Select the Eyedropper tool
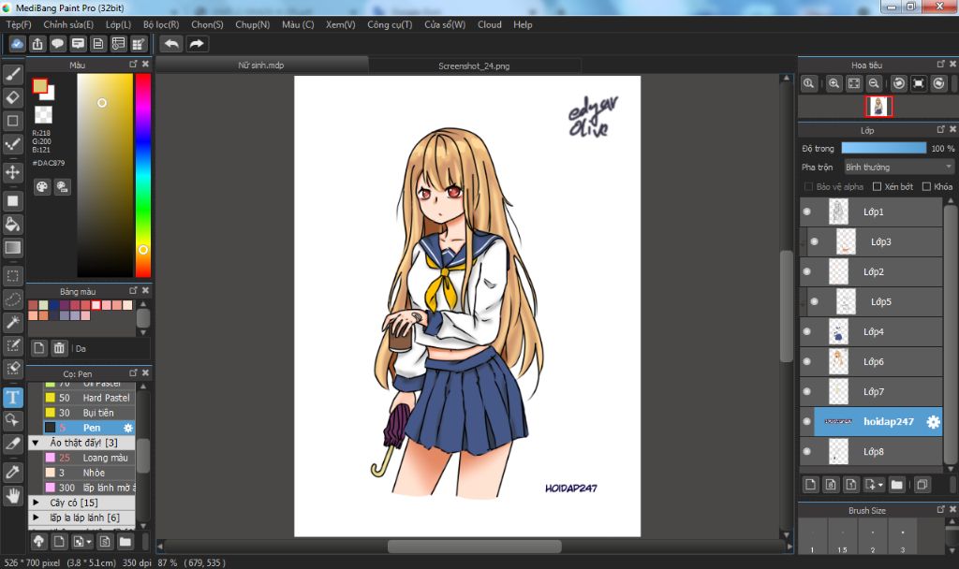The height and width of the screenshot is (569, 959). point(13,472)
